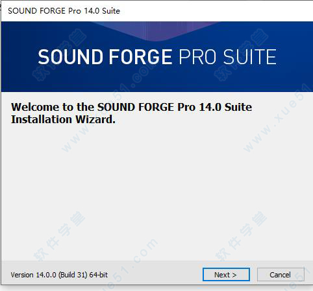Click the (Build 31) text in footer

[73, 275]
